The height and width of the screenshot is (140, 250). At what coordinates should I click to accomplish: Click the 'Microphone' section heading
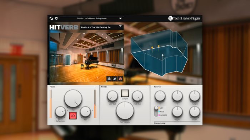point(160,123)
